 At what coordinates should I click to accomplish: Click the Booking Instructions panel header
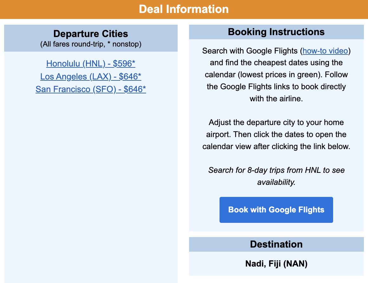click(276, 32)
